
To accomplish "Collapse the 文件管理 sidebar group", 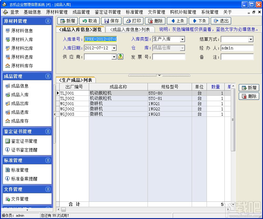I will (x=48, y=189).
